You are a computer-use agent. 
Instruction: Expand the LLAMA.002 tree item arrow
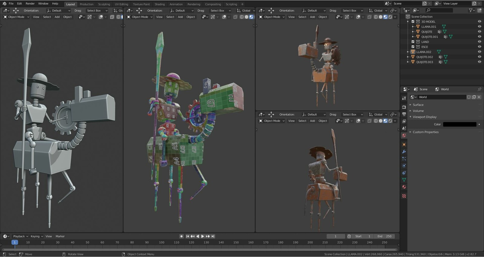[x=408, y=52]
